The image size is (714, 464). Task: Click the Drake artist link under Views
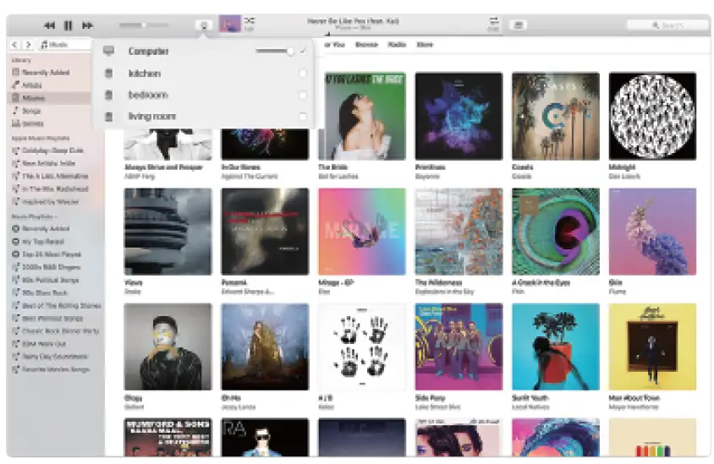click(133, 292)
